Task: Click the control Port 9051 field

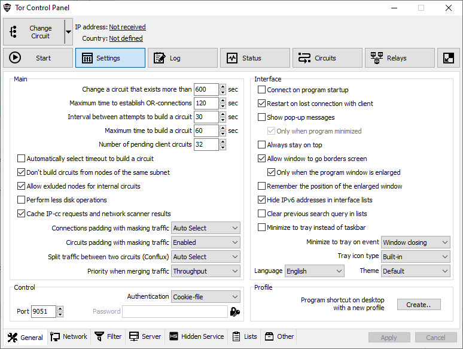Action: 44,311
